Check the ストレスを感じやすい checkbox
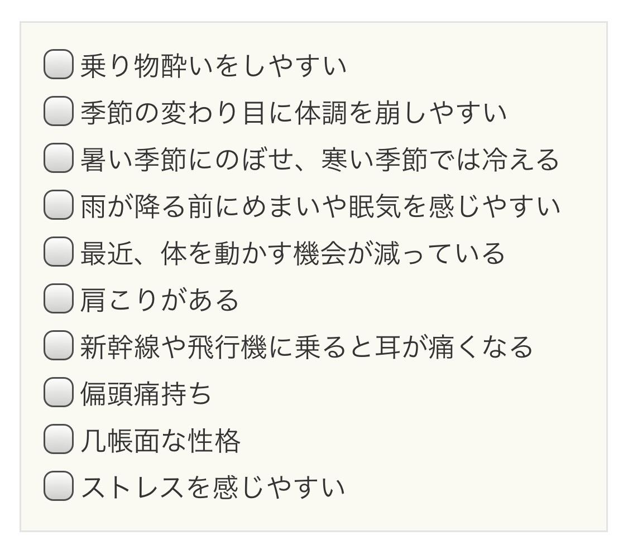The width and height of the screenshot is (628, 555). (58, 486)
